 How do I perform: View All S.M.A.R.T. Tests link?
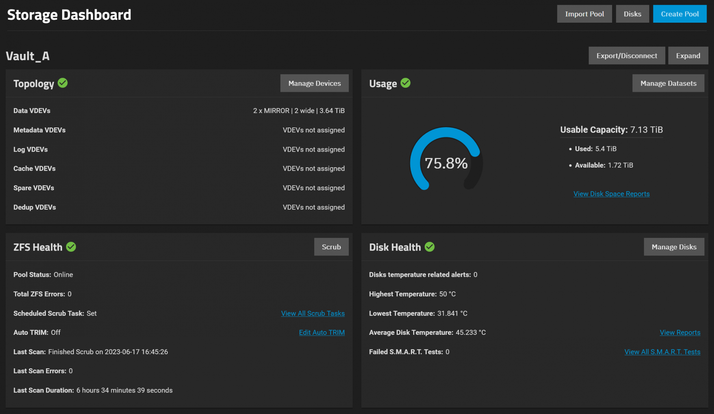pos(662,352)
